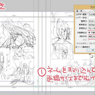The width and height of the screenshot is (95, 95).
Task: Open the フィルタ tab beside レイヤー設定
Action: pyautogui.click(x=91, y=14)
